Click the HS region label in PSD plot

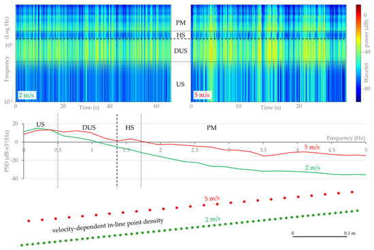[x=130, y=128]
